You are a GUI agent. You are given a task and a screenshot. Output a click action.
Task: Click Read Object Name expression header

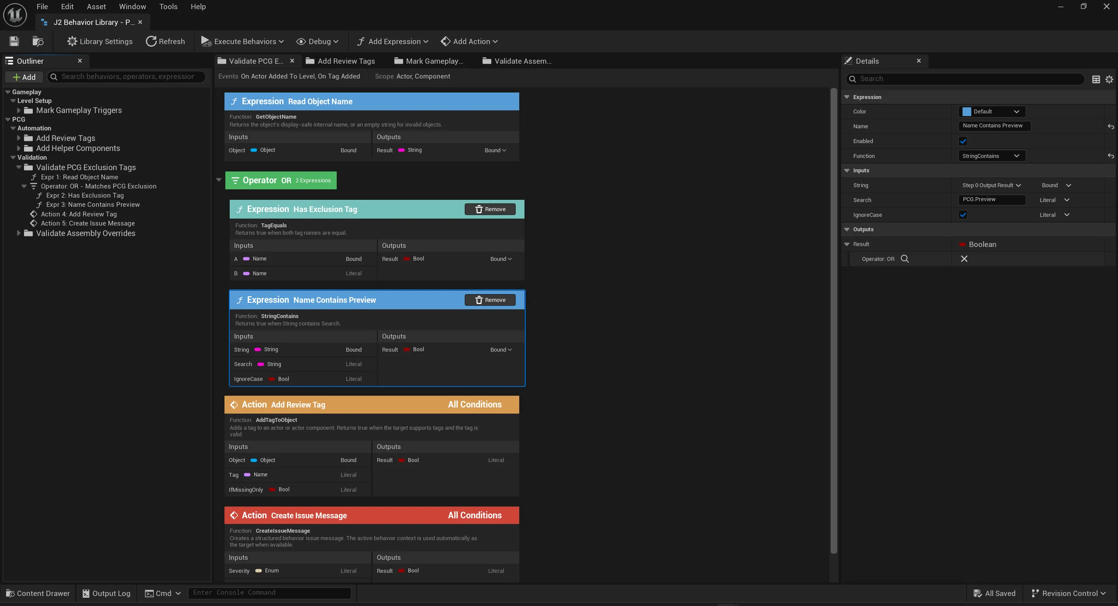pos(372,101)
